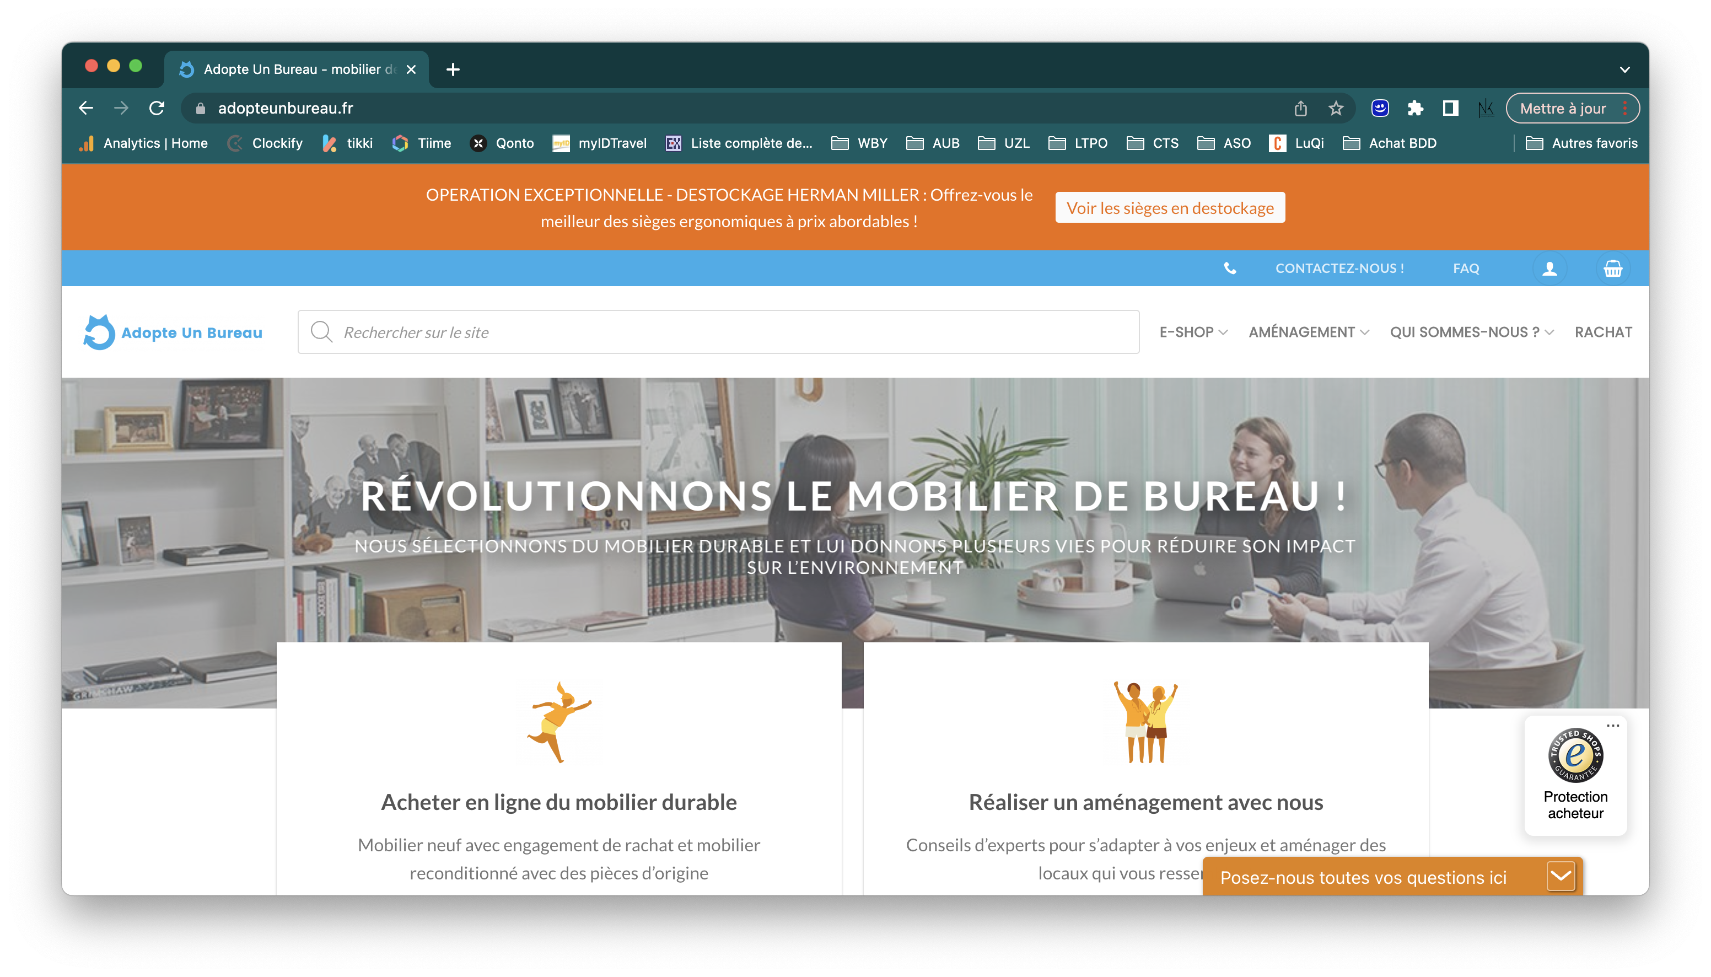Open Acheter en ligne du mobilier durable
This screenshot has height=977, width=1711.
click(559, 802)
